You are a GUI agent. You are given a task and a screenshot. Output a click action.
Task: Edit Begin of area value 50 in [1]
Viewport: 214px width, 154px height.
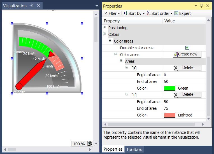coord(184,102)
